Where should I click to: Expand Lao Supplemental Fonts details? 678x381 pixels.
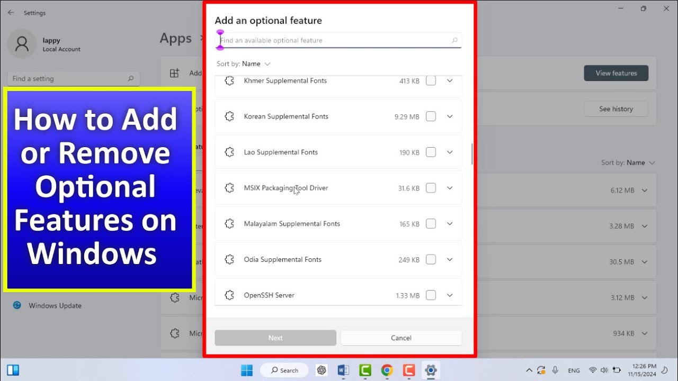450,152
